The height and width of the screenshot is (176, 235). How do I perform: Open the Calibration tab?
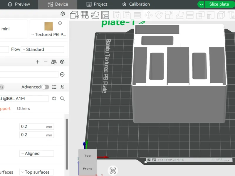point(136,4)
